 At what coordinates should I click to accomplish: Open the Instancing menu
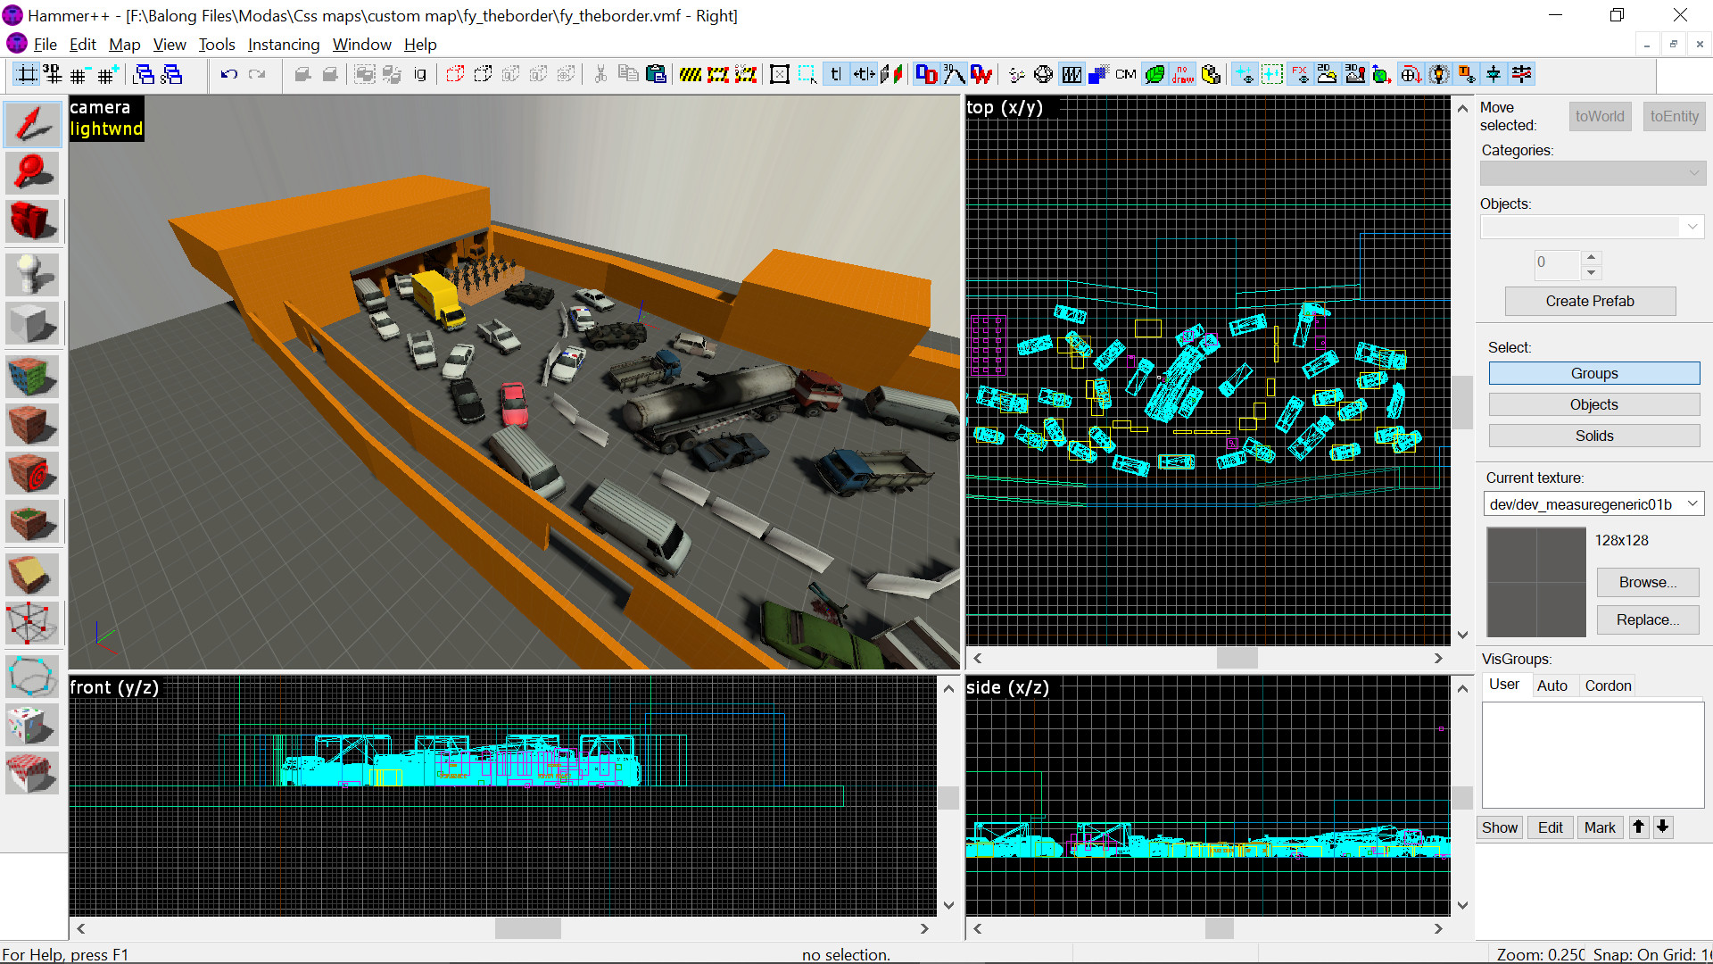coord(283,45)
